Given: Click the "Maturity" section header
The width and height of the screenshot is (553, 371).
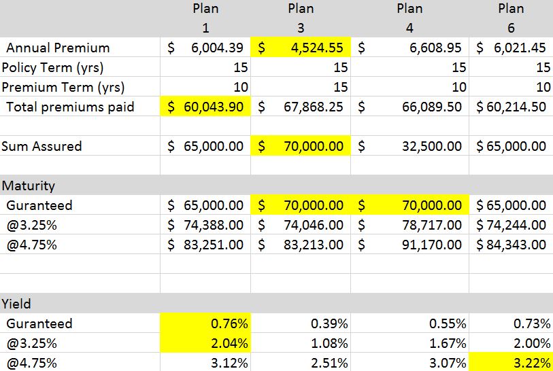Looking at the screenshot, I should click(29, 185).
